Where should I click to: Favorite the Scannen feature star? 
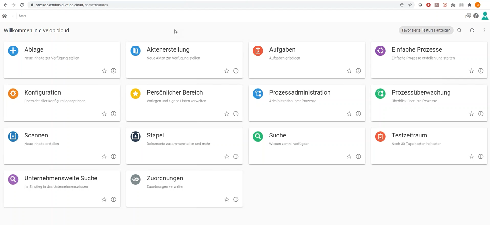coord(104,157)
